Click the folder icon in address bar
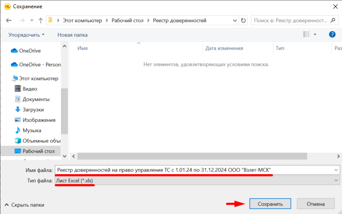This screenshot has height=214, width=342. click(x=50, y=20)
